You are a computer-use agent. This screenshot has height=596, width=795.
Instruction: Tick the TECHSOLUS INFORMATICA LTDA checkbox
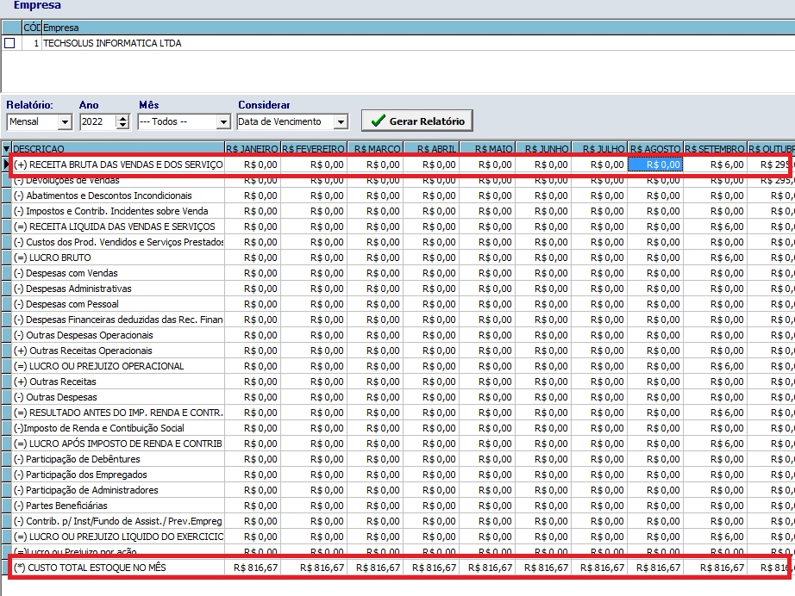(9, 43)
